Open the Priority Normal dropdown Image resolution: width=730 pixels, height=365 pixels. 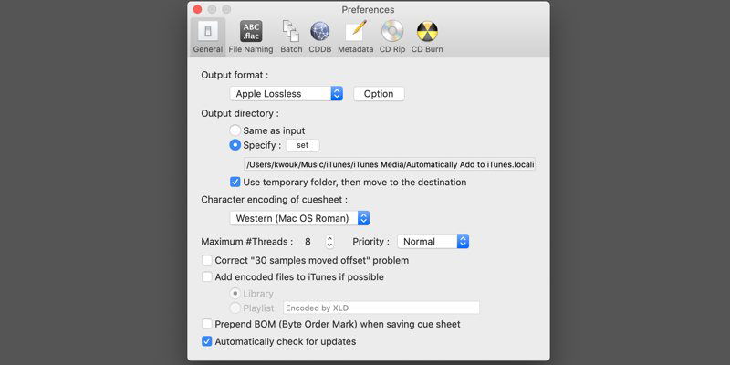433,241
